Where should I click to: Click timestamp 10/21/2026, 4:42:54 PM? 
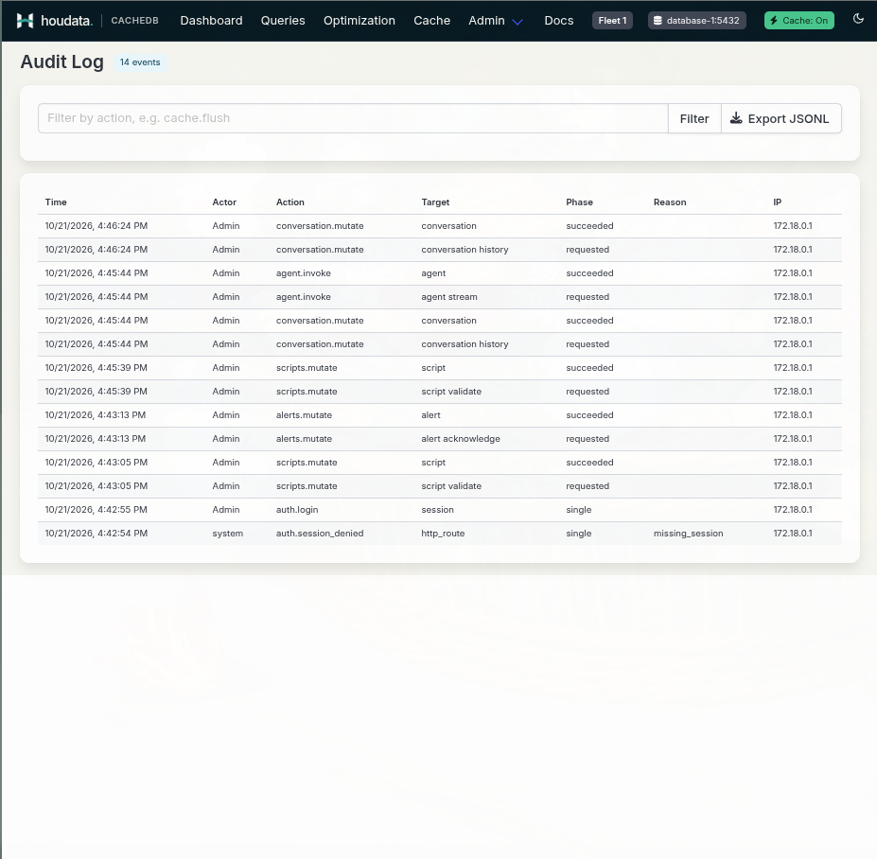[x=96, y=534]
